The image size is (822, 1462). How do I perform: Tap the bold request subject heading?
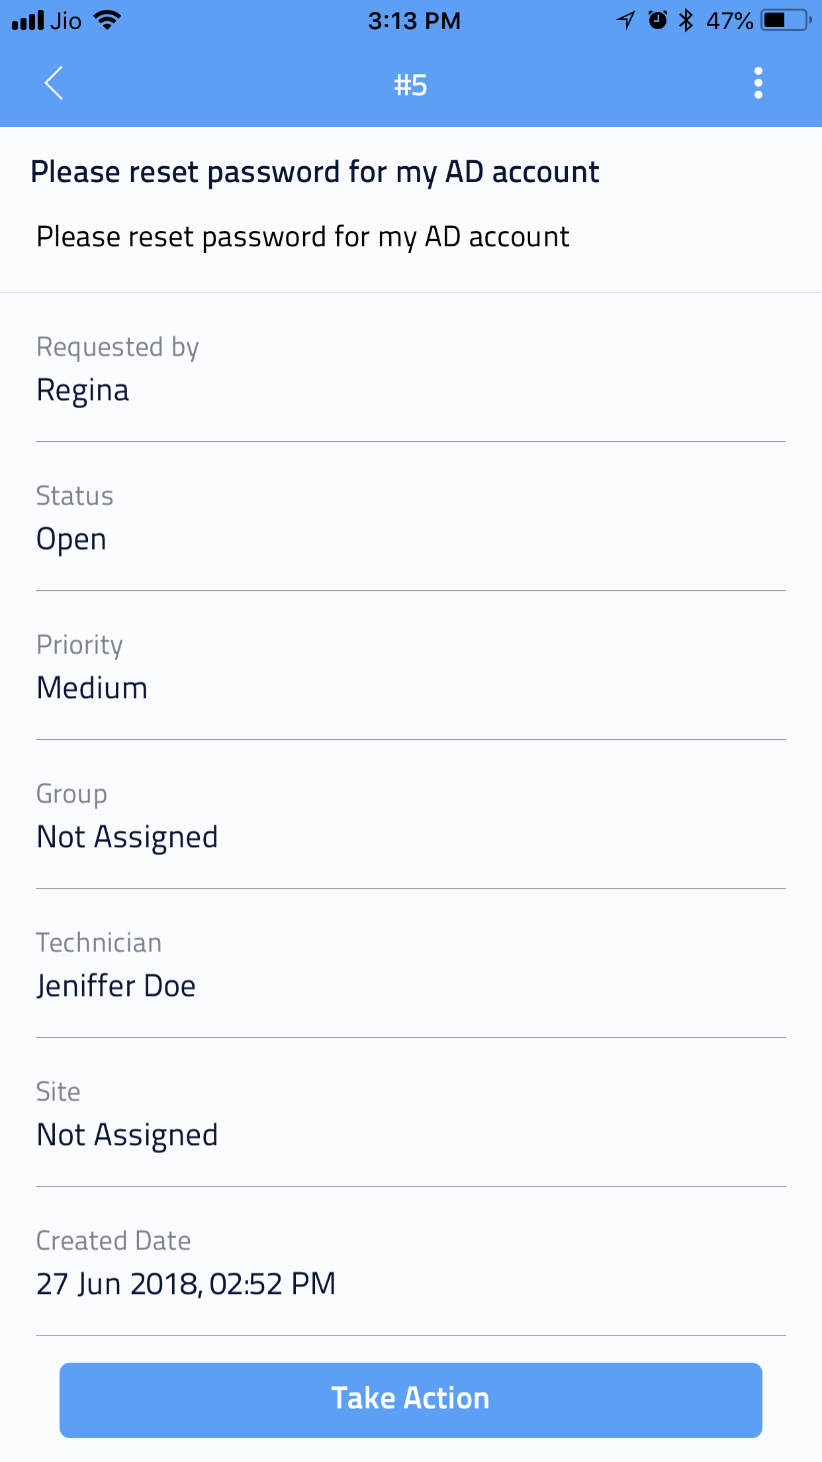pos(315,172)
